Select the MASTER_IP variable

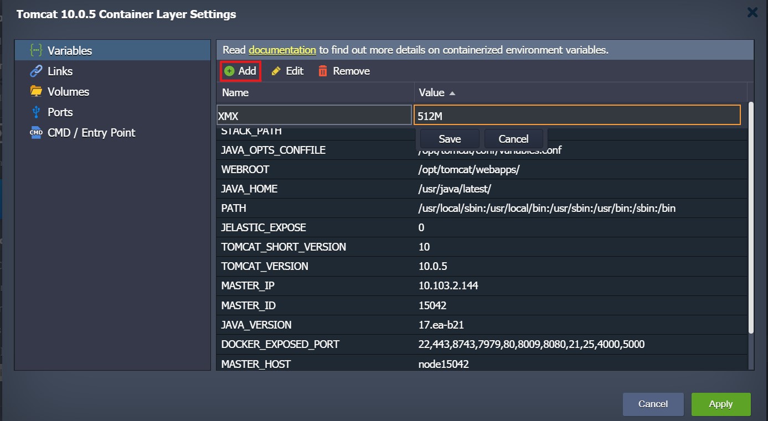(x=482, y=286)
